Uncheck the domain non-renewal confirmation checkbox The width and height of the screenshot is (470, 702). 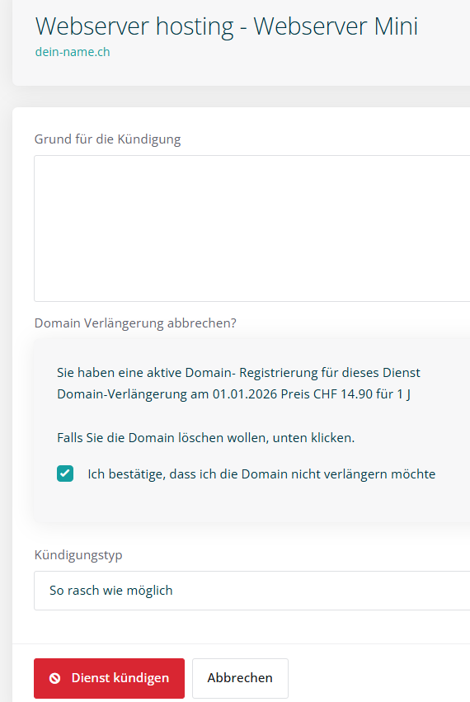pyautogui.click(x=65, y=473)
